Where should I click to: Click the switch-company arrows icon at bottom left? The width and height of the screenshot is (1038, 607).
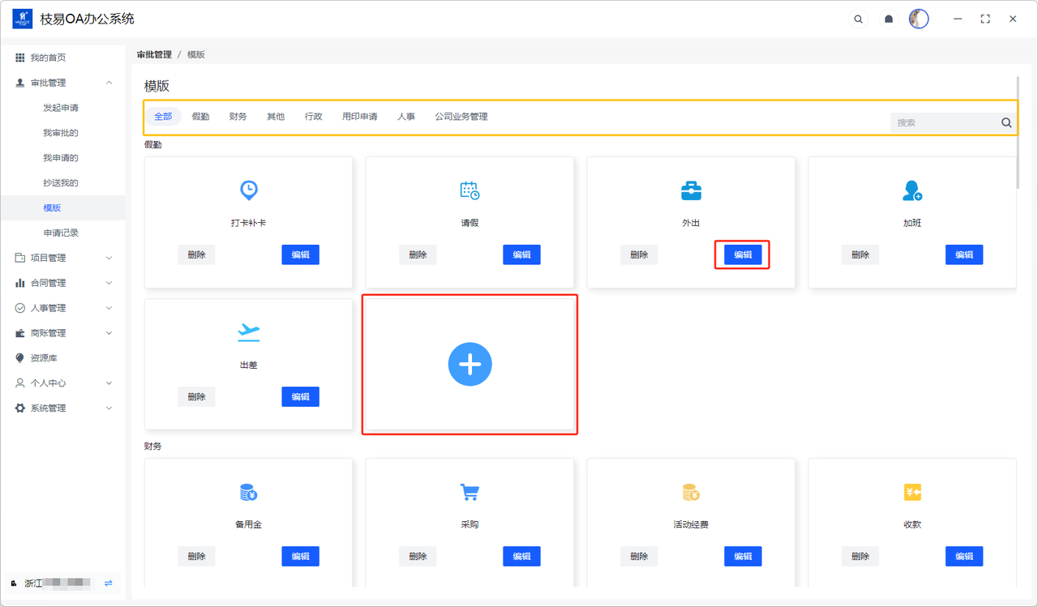click(108, 583)
